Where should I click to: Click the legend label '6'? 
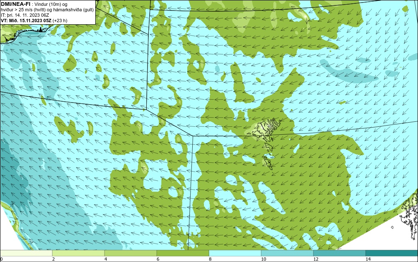pyautogui.click(x=158, y=259)
